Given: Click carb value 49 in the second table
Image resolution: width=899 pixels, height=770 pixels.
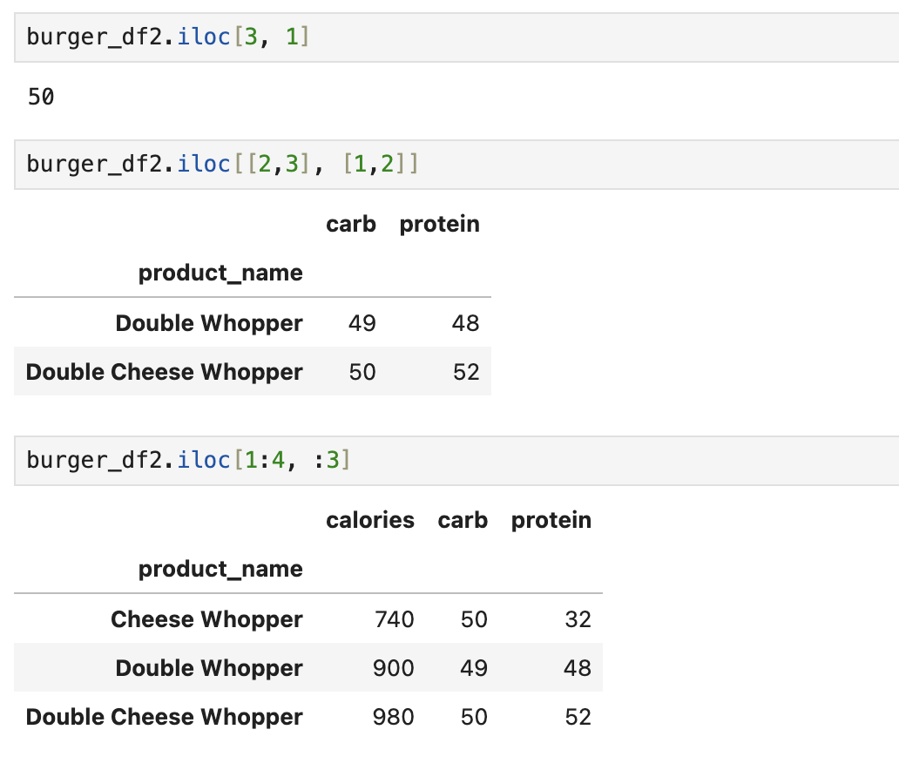Looking at the screenshot, I should click(362, 323).
